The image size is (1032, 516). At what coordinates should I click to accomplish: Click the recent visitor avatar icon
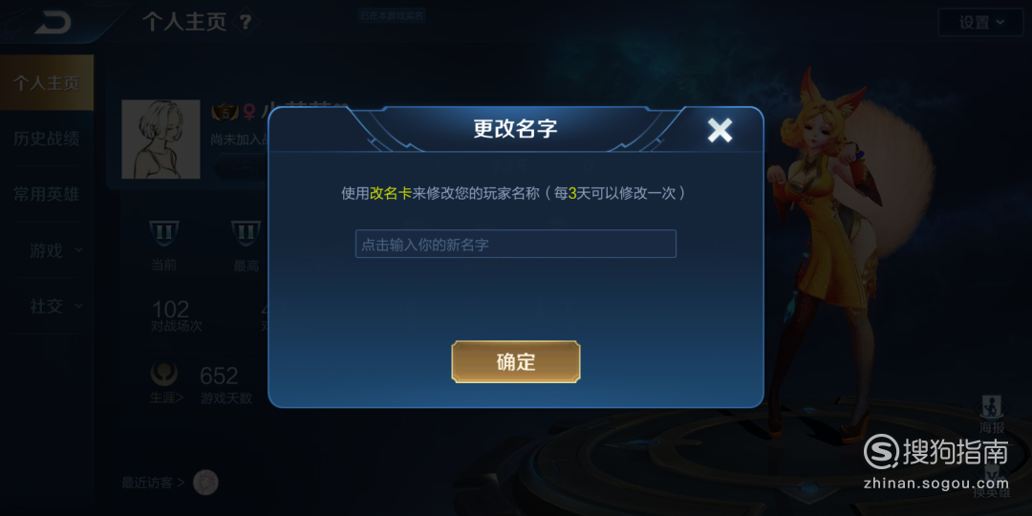(x=205, y=483)
